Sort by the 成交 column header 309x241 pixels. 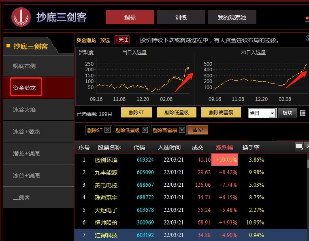(x=198, y=147)
